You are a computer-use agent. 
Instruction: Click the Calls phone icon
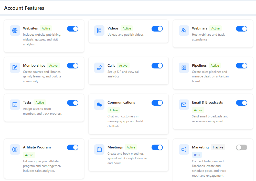[99, 67]
